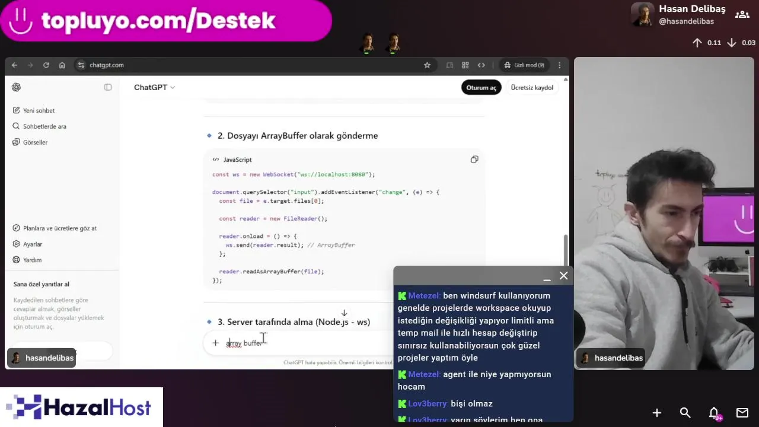759x427 pixels.
Task: Click the JavaScript code language label
Action: pos(237,160)
